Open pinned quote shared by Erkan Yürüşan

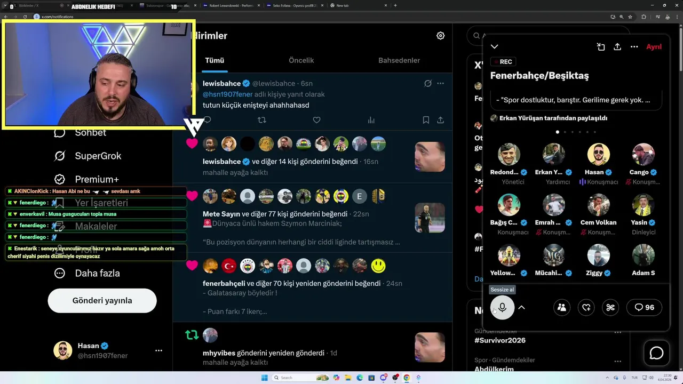click(576, 100)
